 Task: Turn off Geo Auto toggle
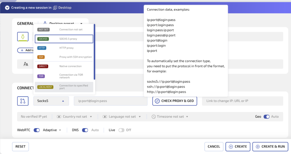pos(266,117)
